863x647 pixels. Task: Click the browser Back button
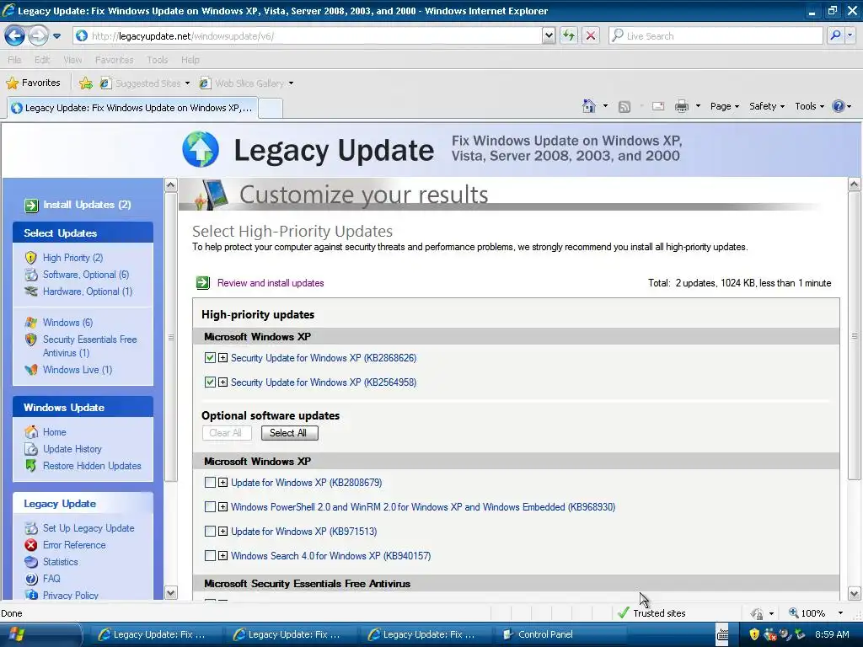coord(15,36)
